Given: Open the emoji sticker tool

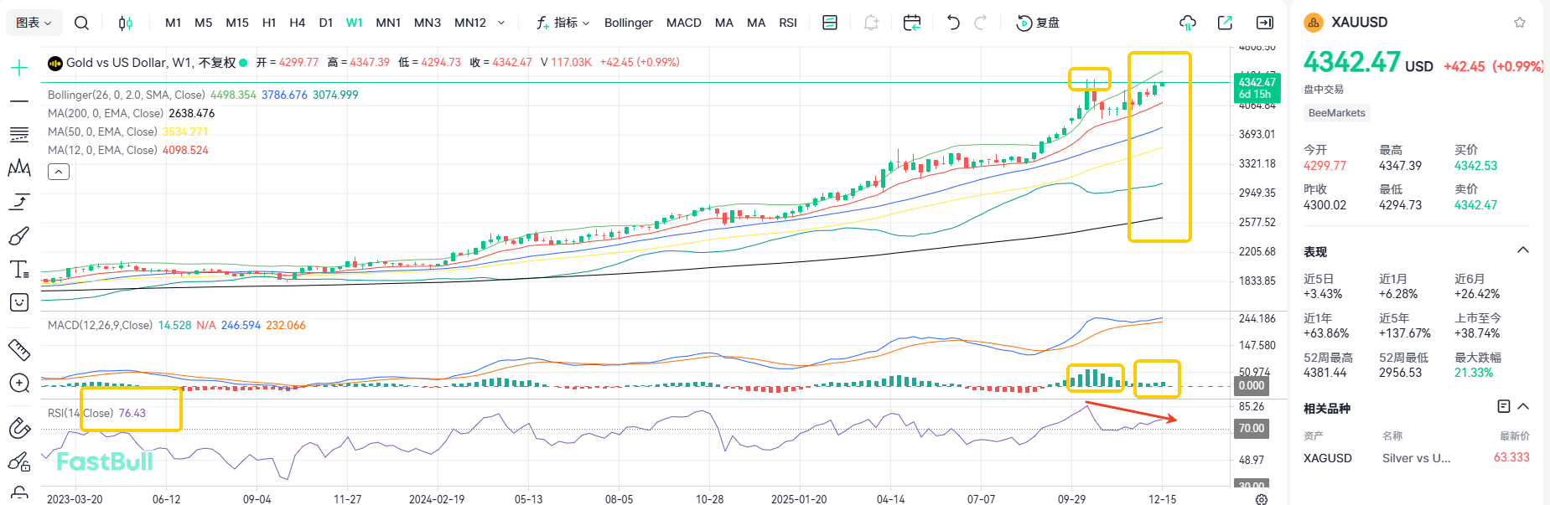Looking at the screenshot, I should pos(19,302).
